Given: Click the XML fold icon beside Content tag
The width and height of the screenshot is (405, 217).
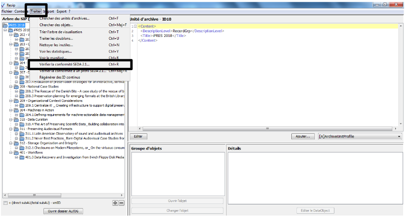Looking at the screenshot, I should (x=135, y=26).
